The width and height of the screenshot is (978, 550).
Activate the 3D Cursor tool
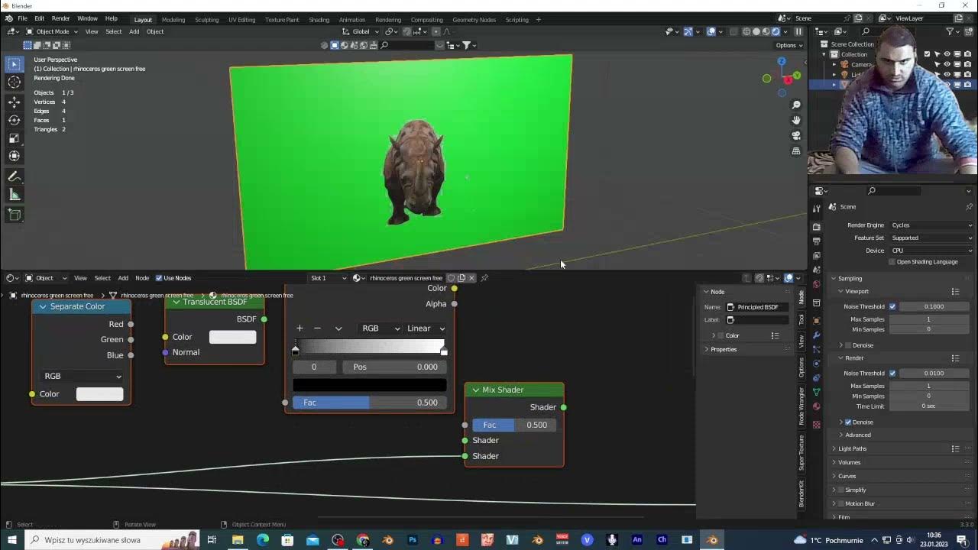click(x=14, y=82)
